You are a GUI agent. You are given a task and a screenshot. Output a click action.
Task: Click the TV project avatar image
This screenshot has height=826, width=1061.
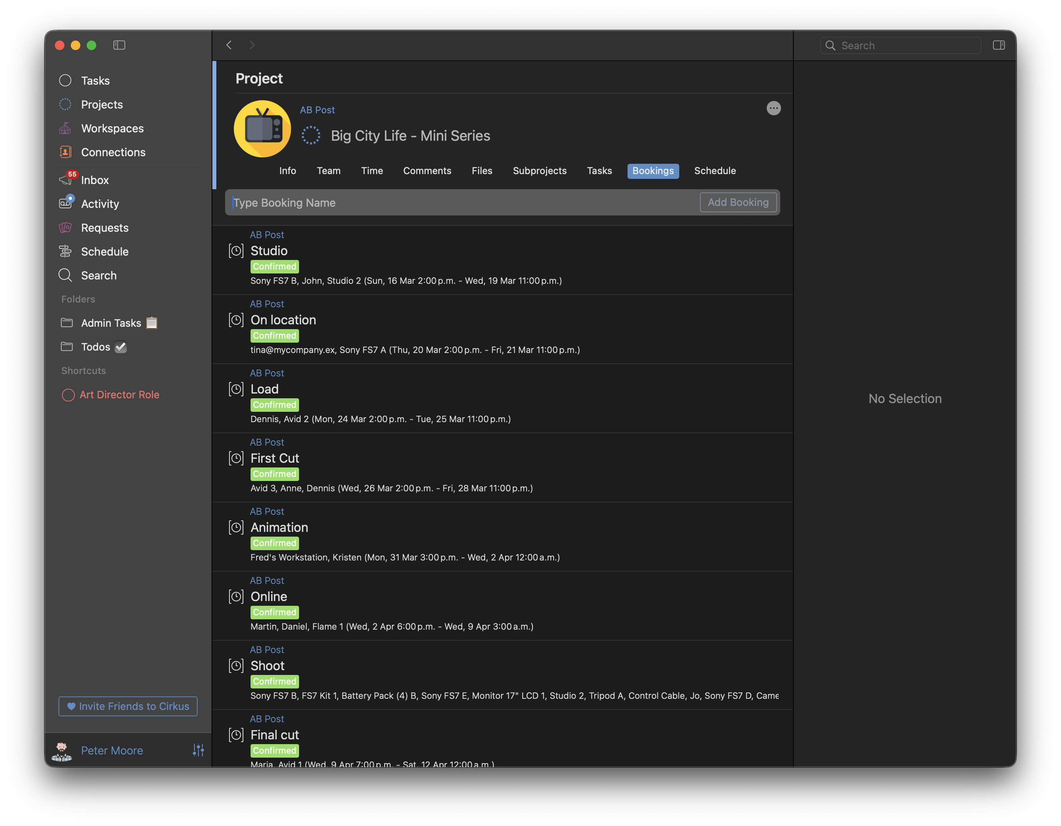tap(262, 129)
